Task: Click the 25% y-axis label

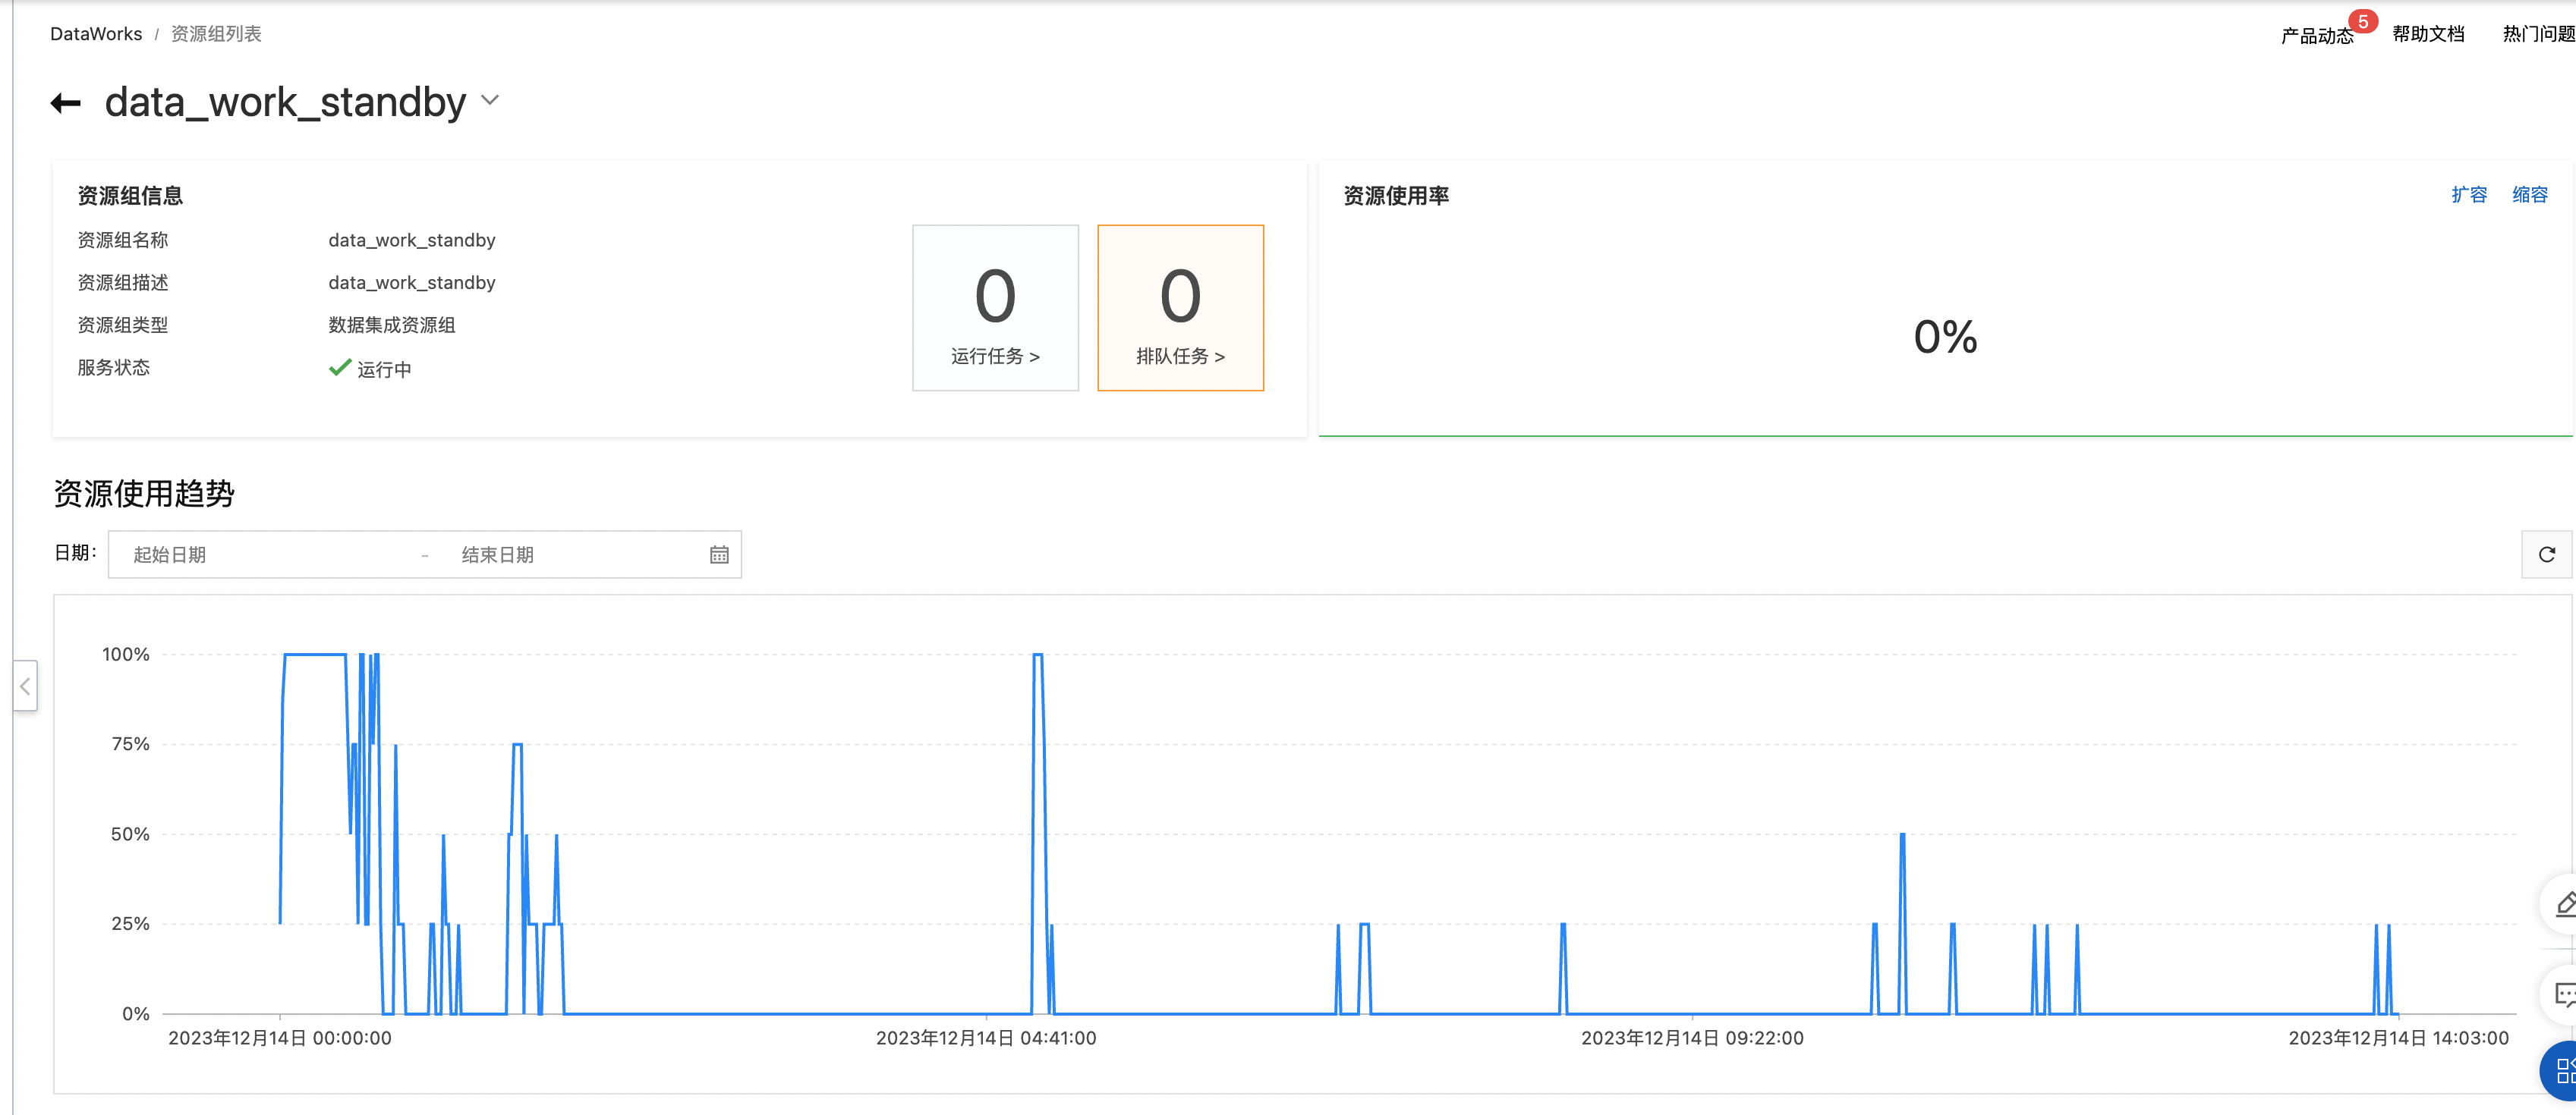Action: 130,924
